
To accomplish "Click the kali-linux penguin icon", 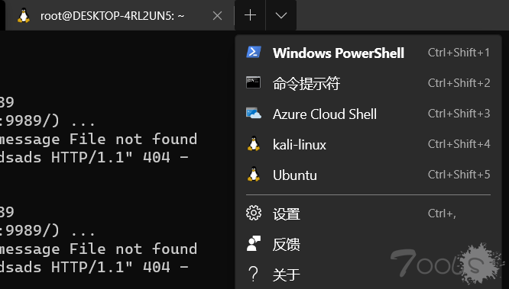I will tap(254, 143).
